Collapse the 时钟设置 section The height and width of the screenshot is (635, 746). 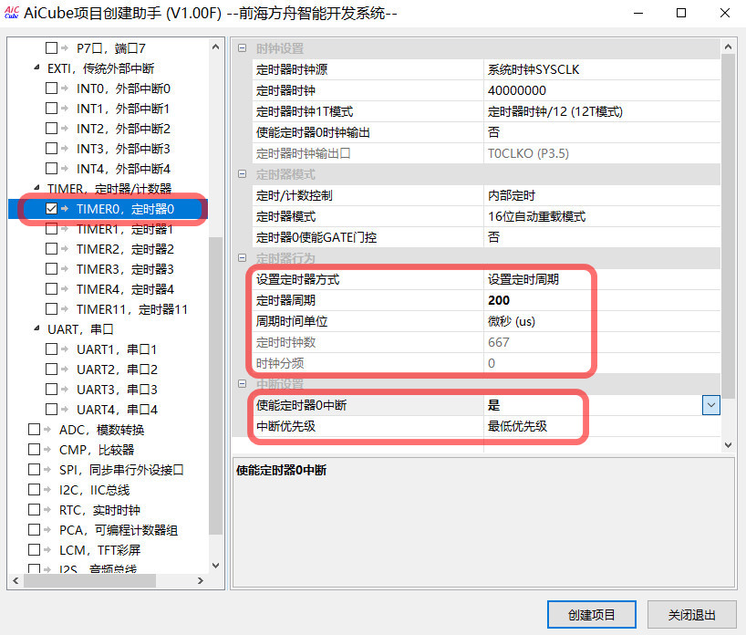point(240,47)
